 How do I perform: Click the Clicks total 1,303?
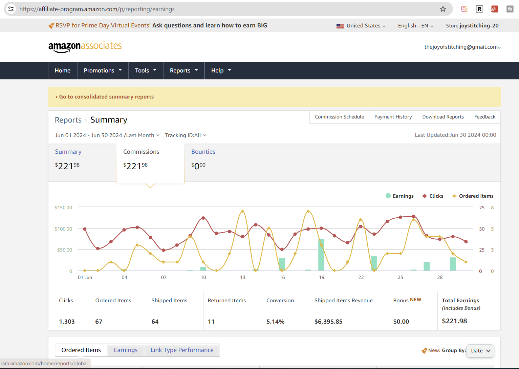[x=67, y=322]
